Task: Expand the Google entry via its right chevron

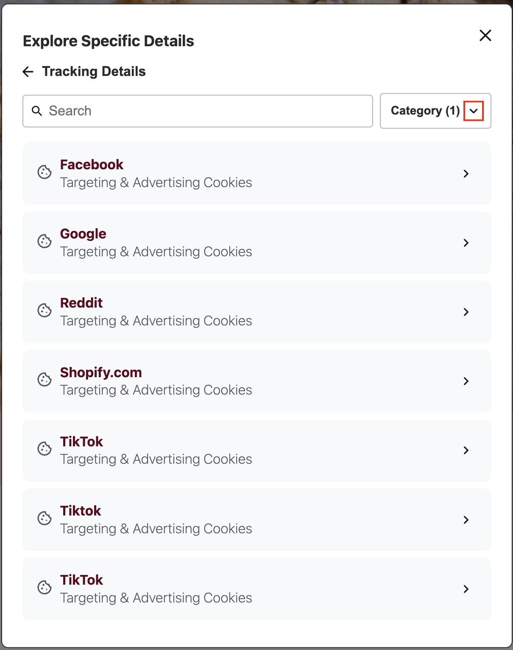Action: point(466,243)
